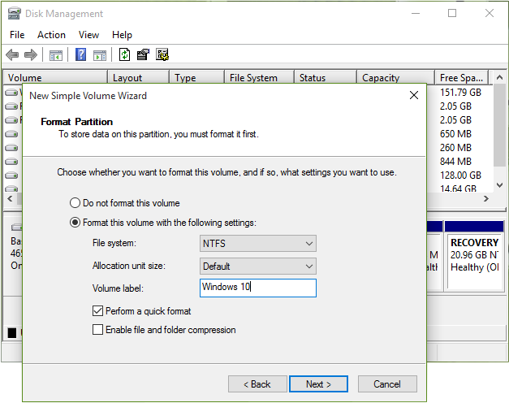Enable file and folder compression checkbox
The image size is (509, 403).
point(98,330)
